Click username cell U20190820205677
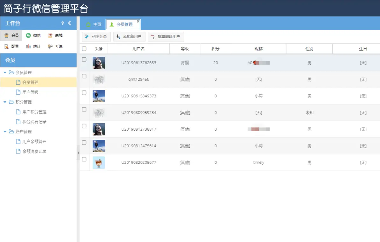The image size is (380, 242). (x=139, y=162)
